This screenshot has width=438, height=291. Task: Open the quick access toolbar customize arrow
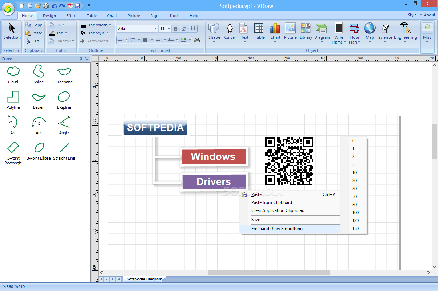click(x=89, y=6)
